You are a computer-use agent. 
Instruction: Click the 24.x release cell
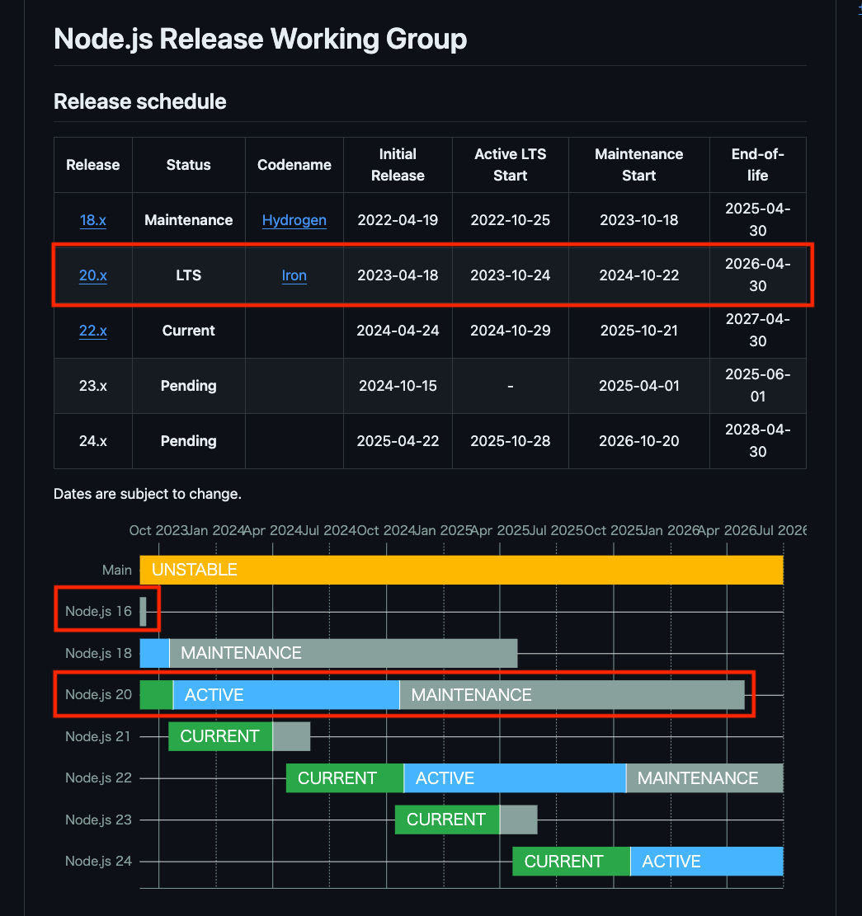tap(93, 441)
